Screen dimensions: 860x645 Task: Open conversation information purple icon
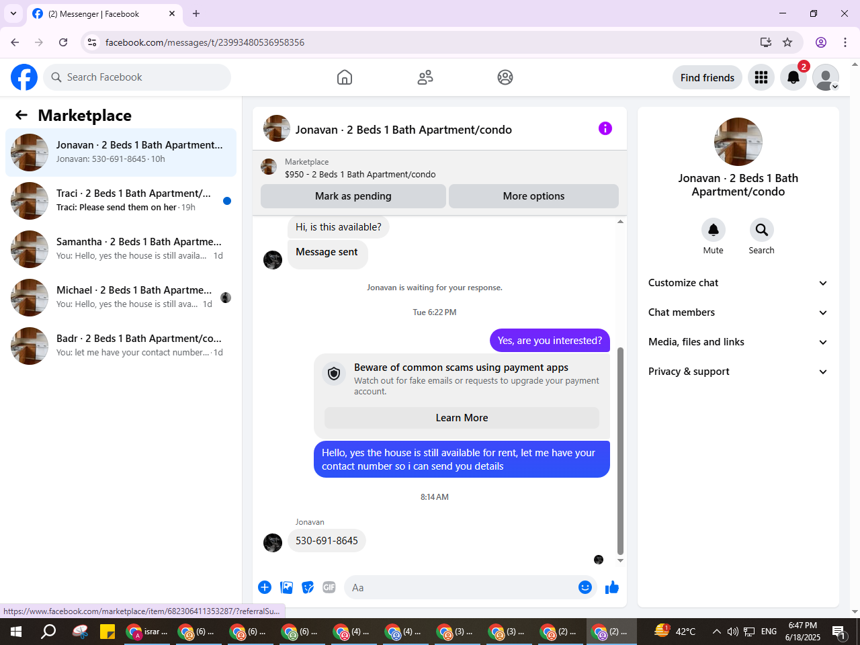pos(605,128)
